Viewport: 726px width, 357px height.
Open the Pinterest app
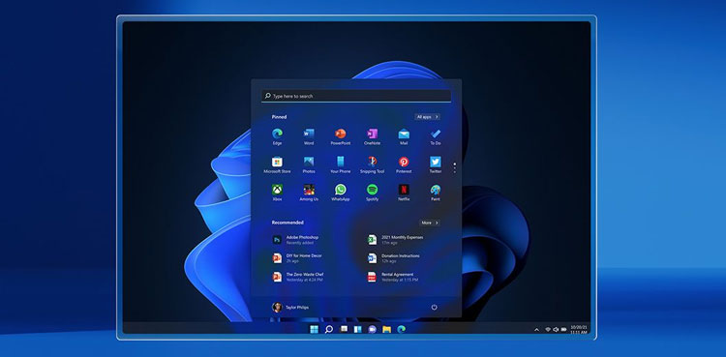(x=404, y=164)
